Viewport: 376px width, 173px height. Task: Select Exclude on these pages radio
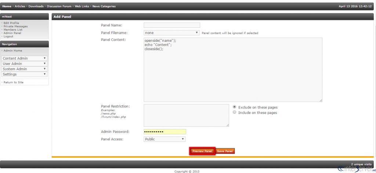point(235,107)
